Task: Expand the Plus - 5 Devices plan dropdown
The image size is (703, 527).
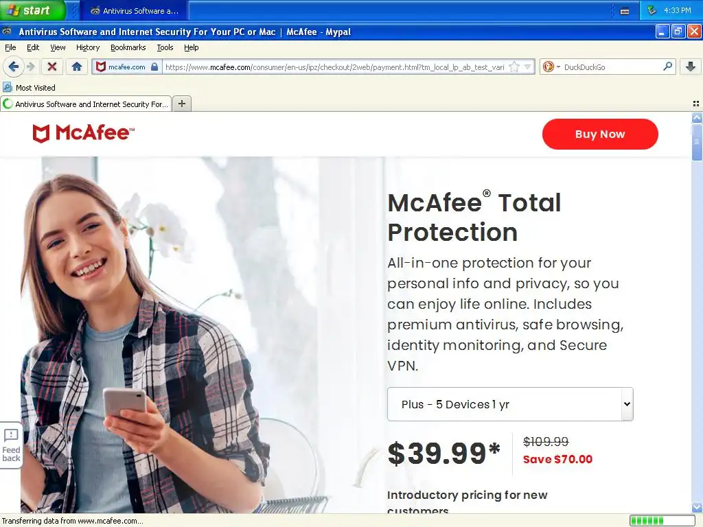Action: point(510,404)
